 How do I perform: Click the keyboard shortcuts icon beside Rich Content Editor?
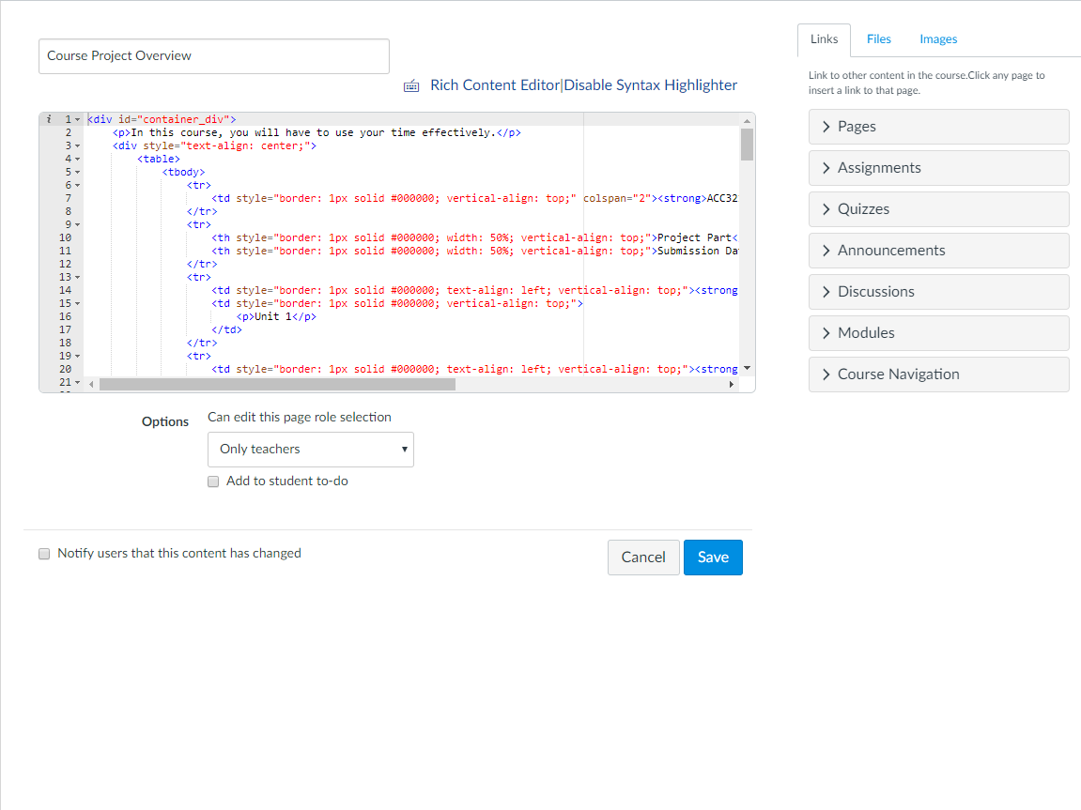[x=411, y=84]
